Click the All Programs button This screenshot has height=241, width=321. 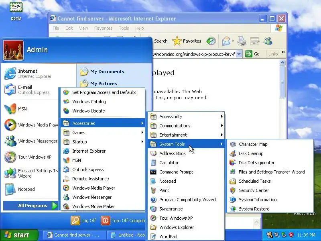pos(31,206)
